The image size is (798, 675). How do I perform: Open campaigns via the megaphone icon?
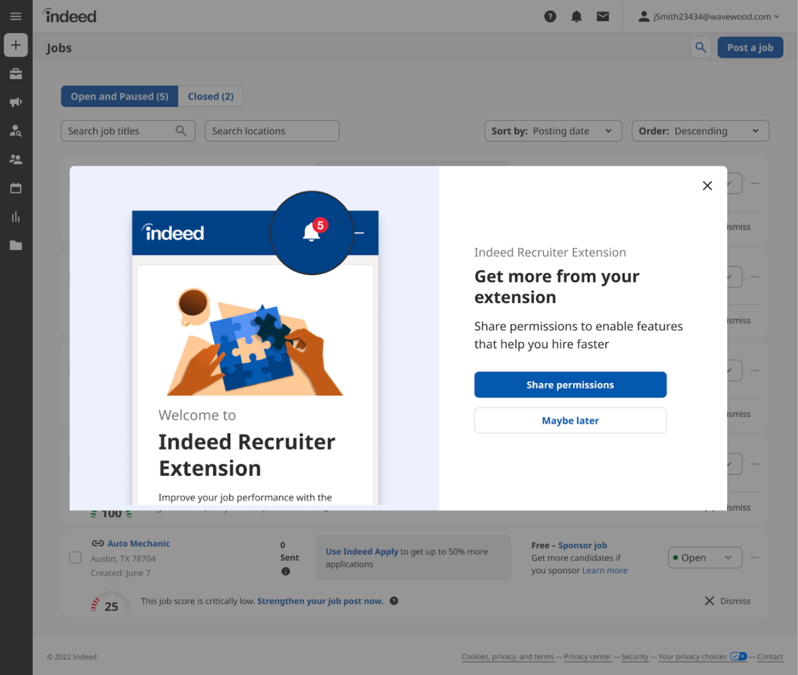(x=15, y=102)
